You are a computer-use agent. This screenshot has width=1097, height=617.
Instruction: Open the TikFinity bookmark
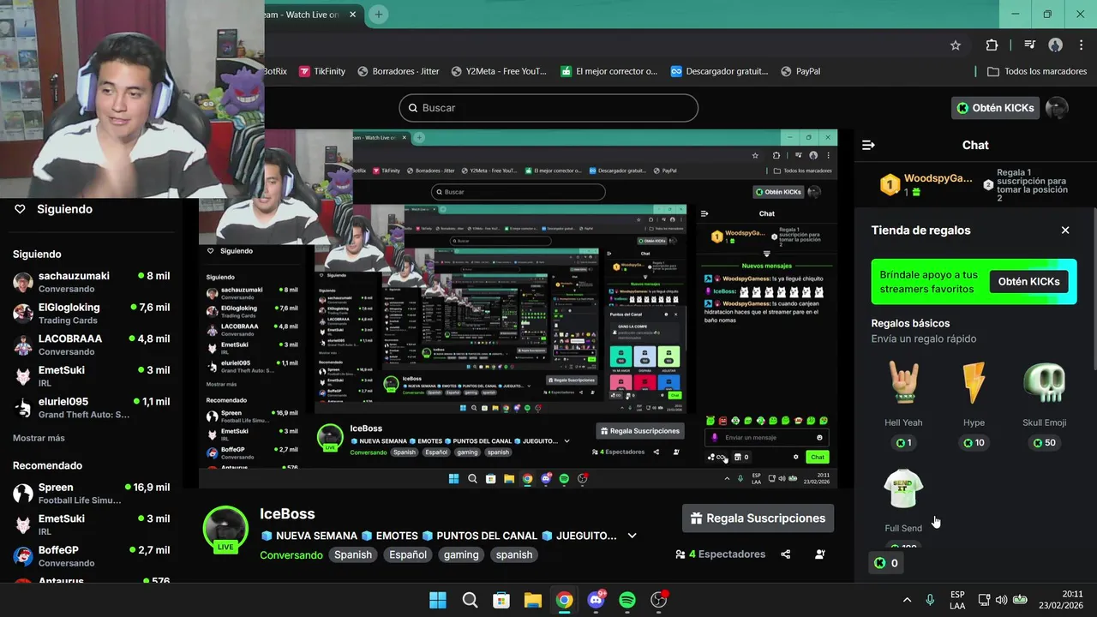point(322,71)
